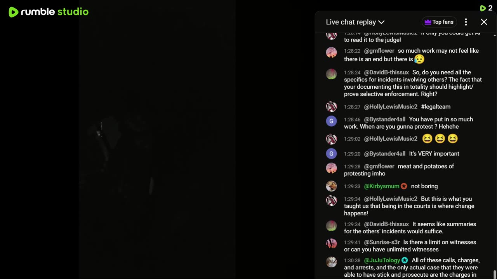The image size is (497, 279).
Task: Open the @gmflower avatar at 1:28:22
Action: pos(331,52)
